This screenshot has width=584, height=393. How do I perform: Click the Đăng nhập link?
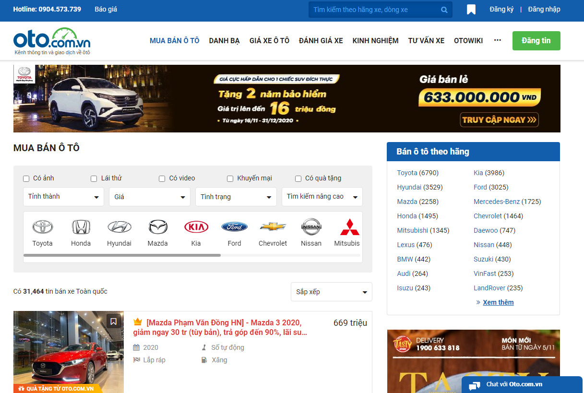(x=544, y=9)
